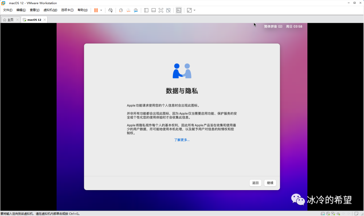Open the 虚拟机(M) menu
This screenshot has height=216, width=364.
pyautogui.click(x=50, y=10)
